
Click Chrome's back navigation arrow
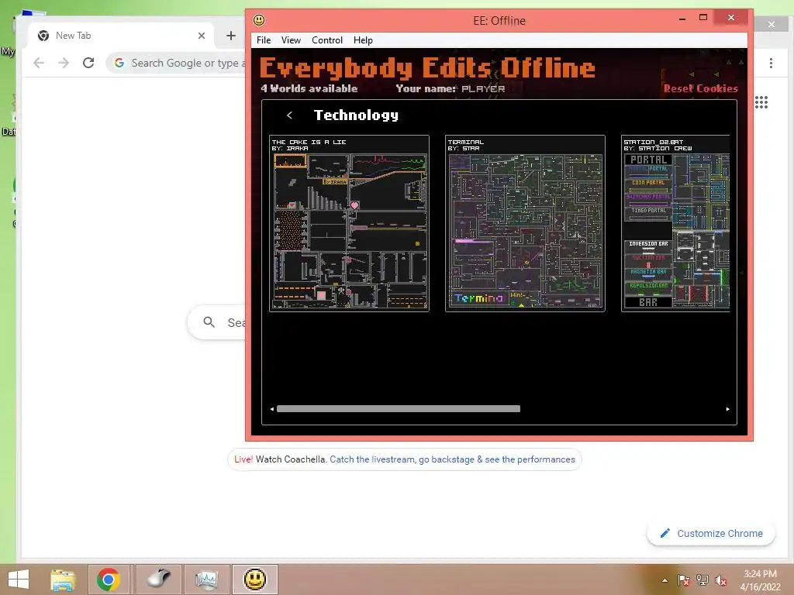[x=39, y=63]
